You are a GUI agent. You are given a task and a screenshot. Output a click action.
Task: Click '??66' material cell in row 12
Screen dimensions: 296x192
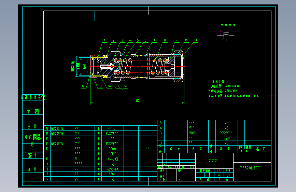pyautogui.click(x=112, y=149)
